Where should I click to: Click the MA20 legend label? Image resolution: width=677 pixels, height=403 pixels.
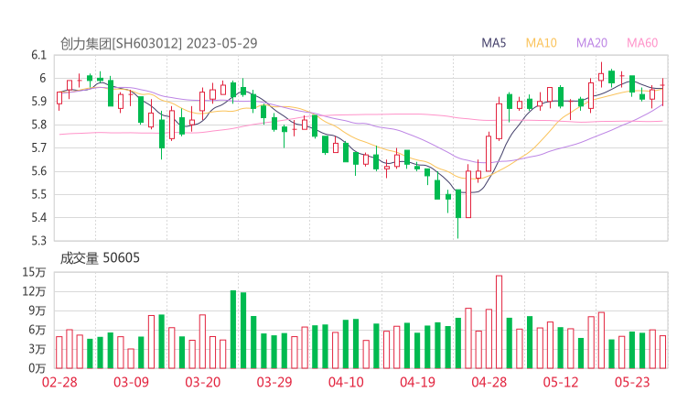click(592, 43)
